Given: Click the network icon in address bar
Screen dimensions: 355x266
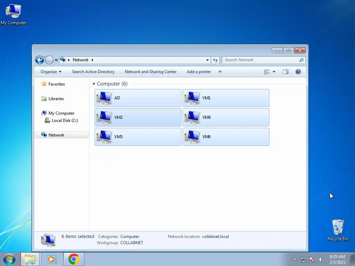Looking at the screenshot, I should (63, 60).
